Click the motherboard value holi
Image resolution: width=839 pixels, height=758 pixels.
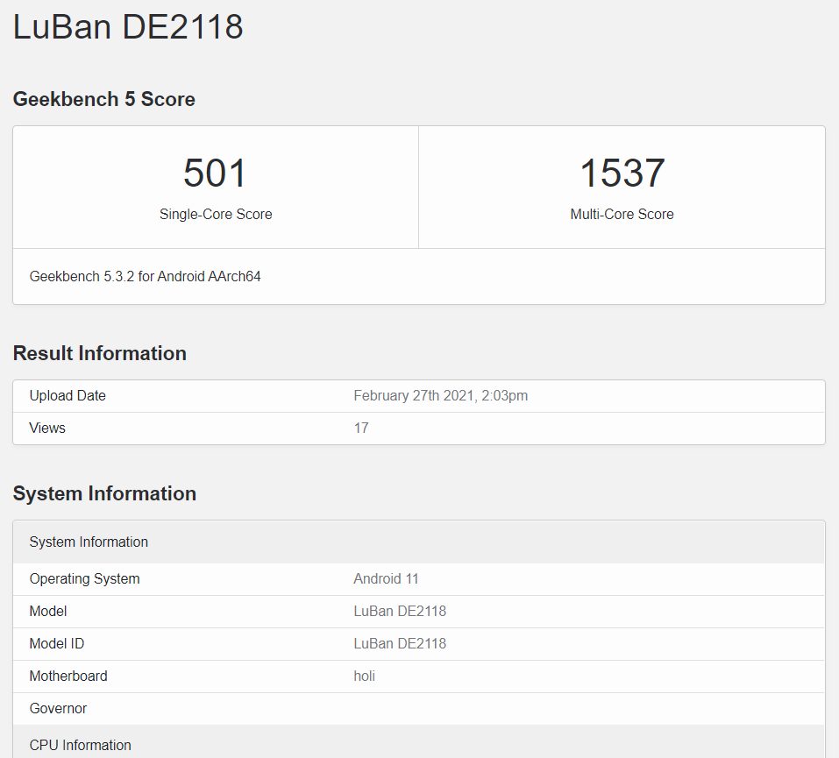364,676
